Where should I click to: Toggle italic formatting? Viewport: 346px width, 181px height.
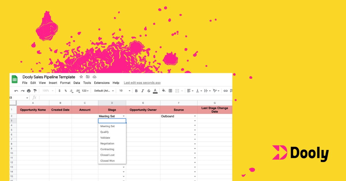pyautogui.click(x=142, y=91)
